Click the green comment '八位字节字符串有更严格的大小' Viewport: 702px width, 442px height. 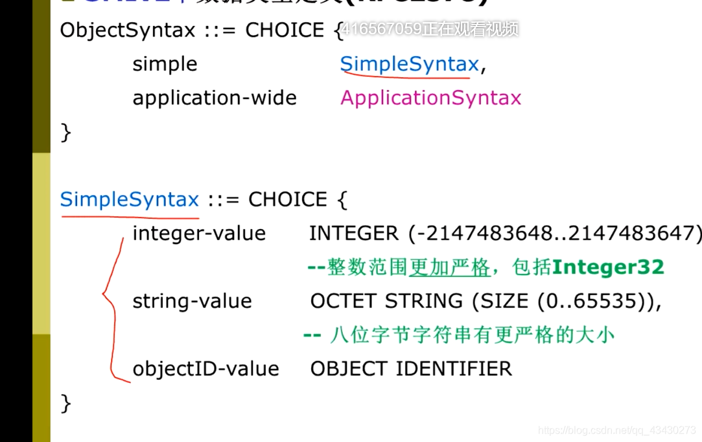(459, 335)
